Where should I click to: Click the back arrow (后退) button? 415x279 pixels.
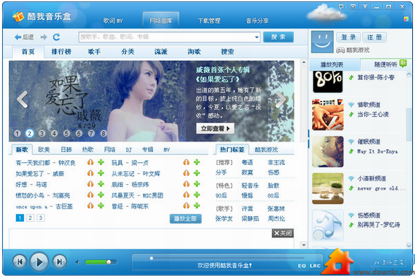tap(24, 37)
